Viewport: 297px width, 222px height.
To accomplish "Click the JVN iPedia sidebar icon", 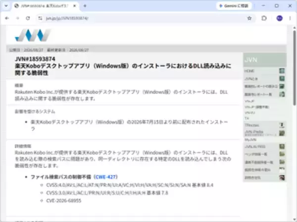I will point(282,133).
